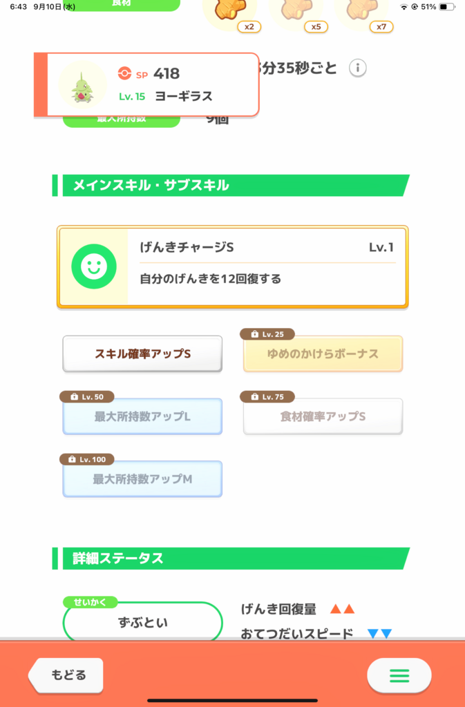Tap the battery indicator in status bar
Viewport: 465px width, 707px height.
[x=447, y=7]
